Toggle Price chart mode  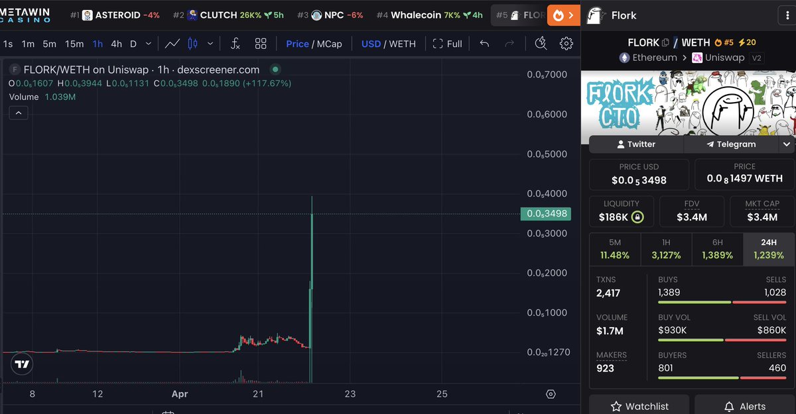tap(297, 44)
